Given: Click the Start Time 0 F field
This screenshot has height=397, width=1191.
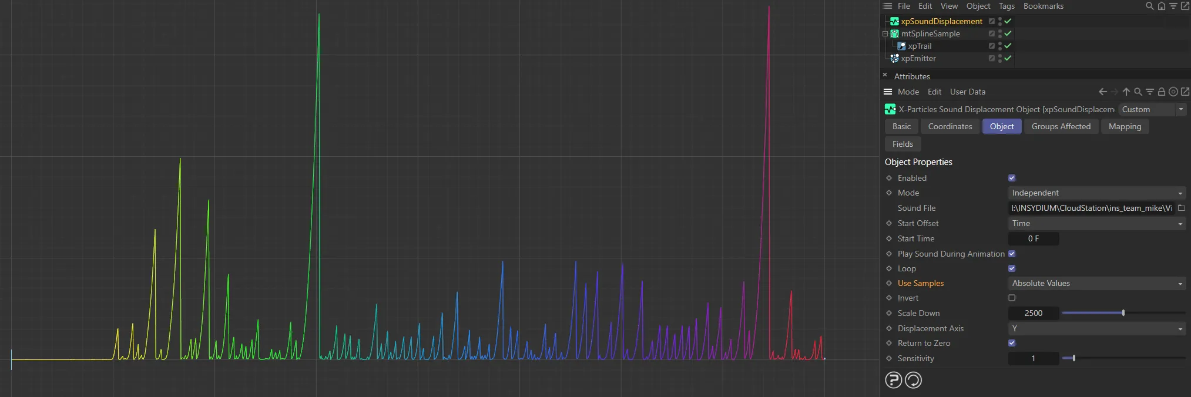Looking at the screenshot, I should point(1034,238).
